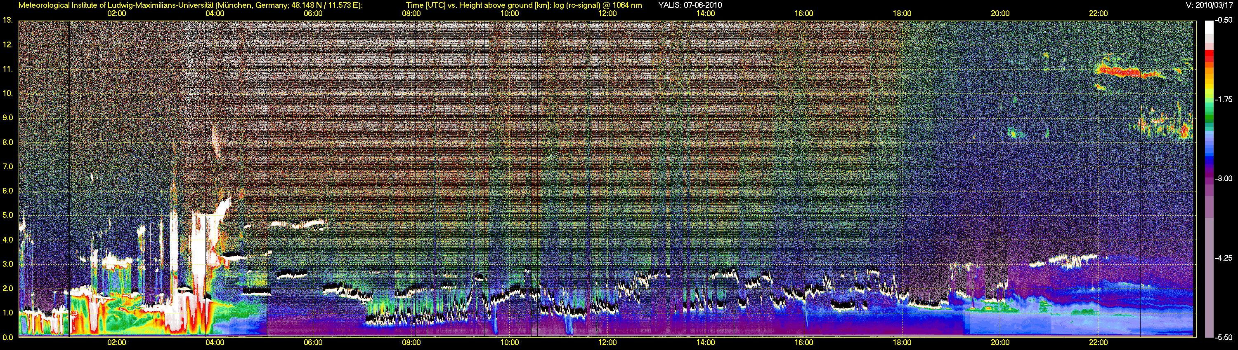Viewport: 1238px width, 350px height.
Task: Click the '4.0' height axis label
Action: tap(8, 240)
